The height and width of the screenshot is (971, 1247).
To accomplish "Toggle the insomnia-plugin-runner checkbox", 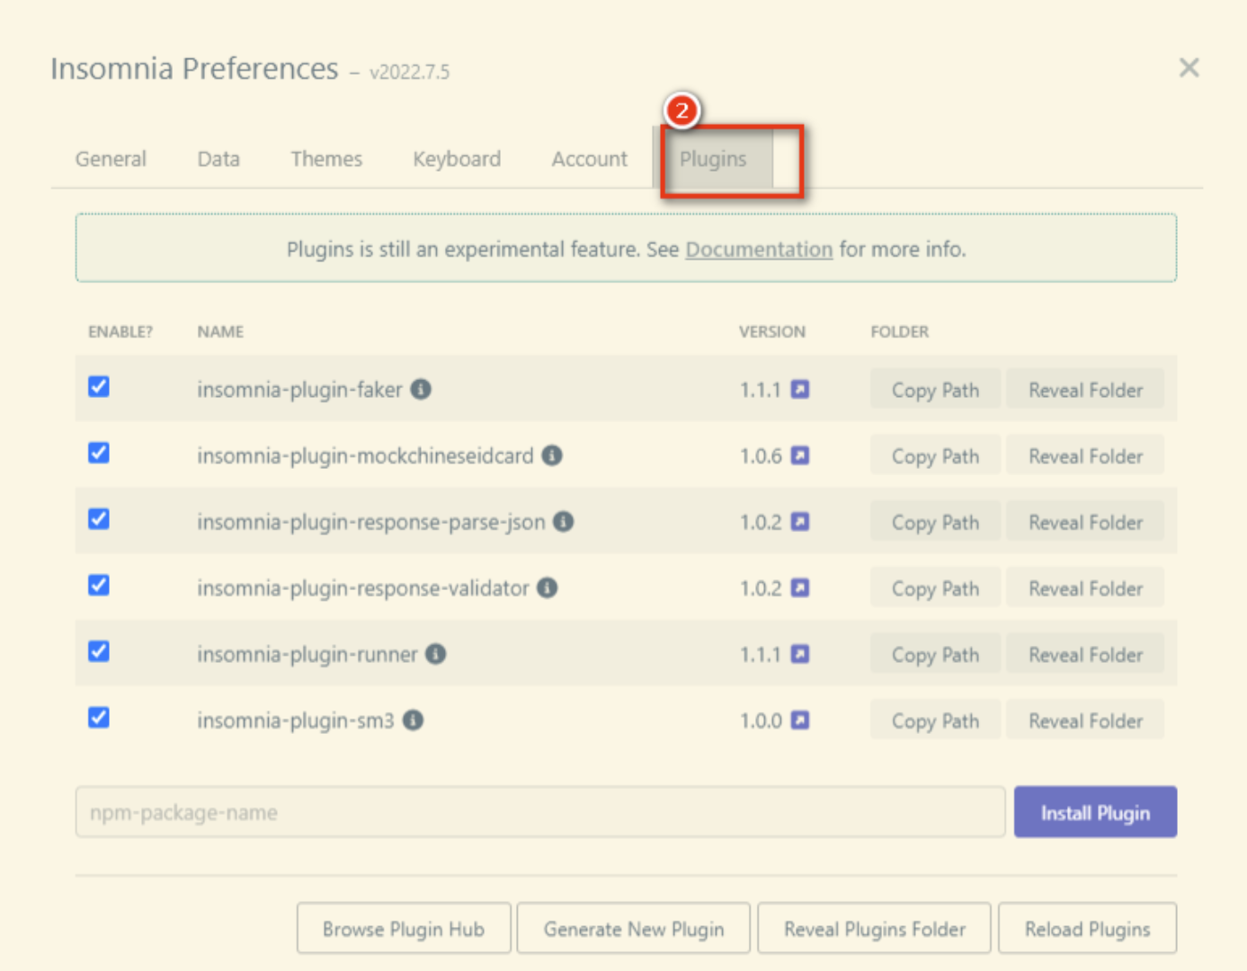I will click(99, 651).
